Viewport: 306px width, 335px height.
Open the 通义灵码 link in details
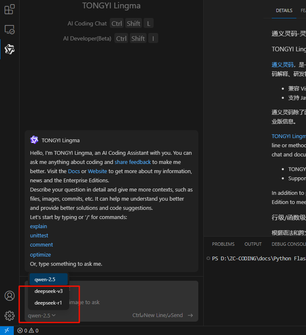(283, 65)
